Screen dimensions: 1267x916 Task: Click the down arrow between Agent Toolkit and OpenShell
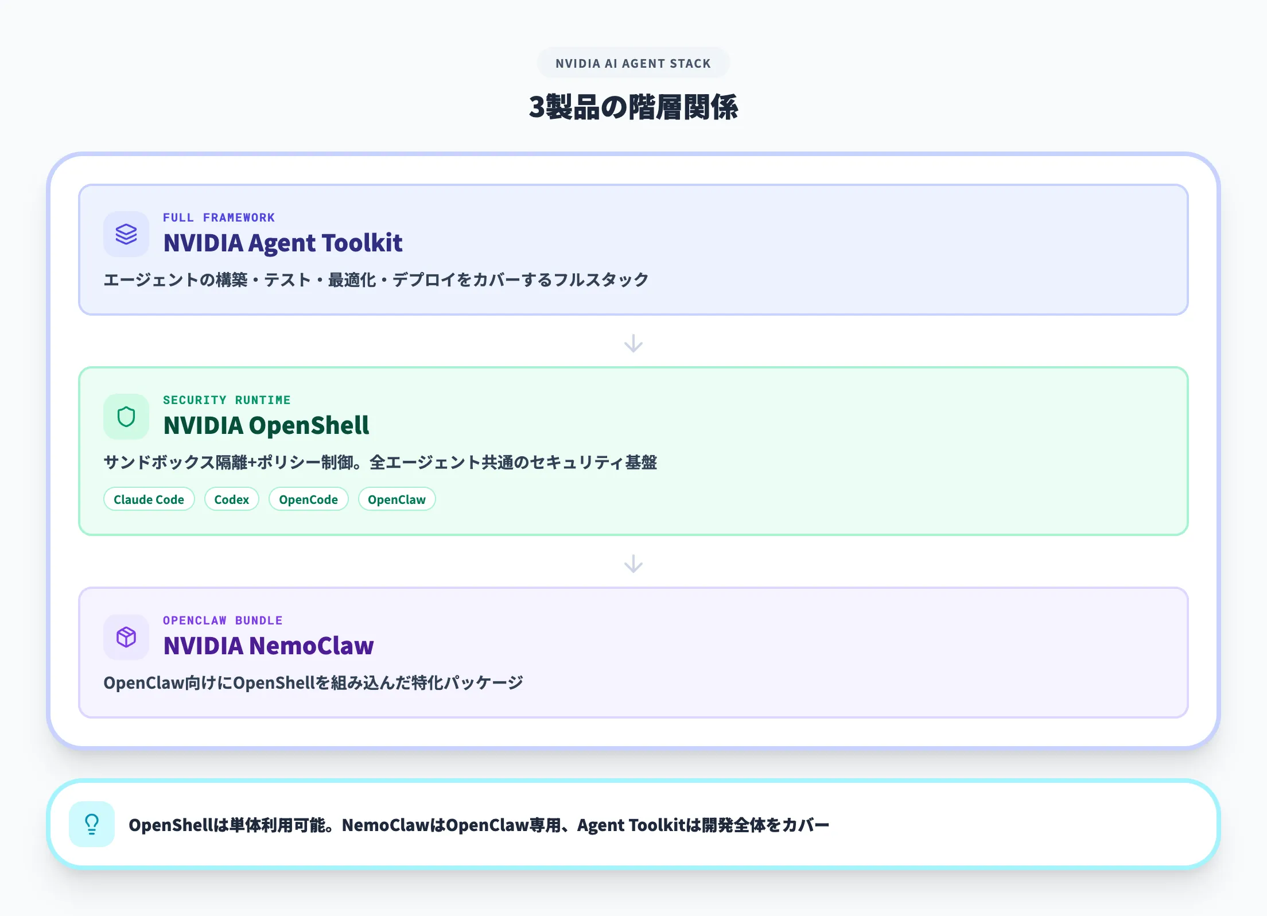point(633,344)
